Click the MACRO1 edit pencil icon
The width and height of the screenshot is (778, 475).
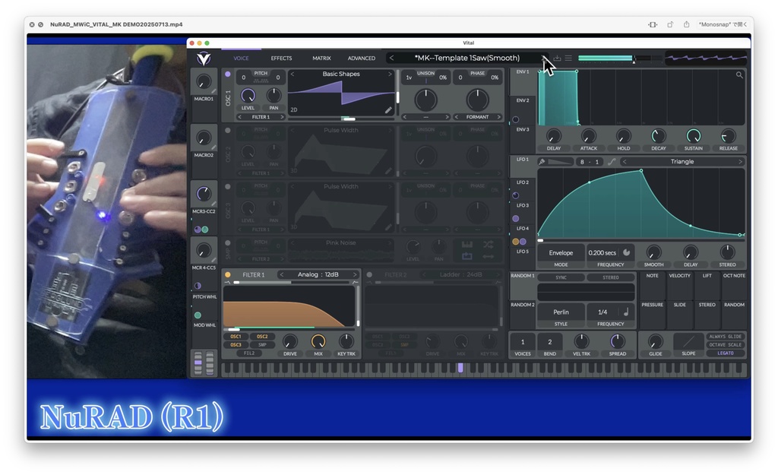coord(213,91)
